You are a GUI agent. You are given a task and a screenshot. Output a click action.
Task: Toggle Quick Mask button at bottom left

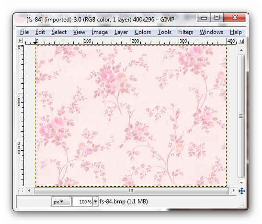point(21,191)
